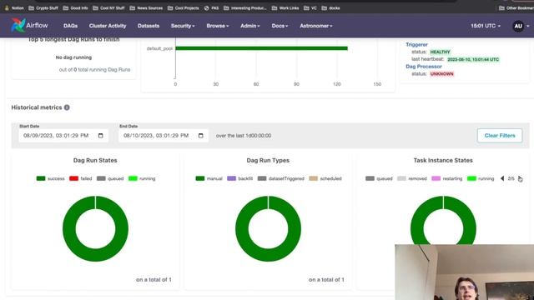Open the Notion bookmark
Image resolution: width=534 pixels, height=300 pixels.
(14, 7)
